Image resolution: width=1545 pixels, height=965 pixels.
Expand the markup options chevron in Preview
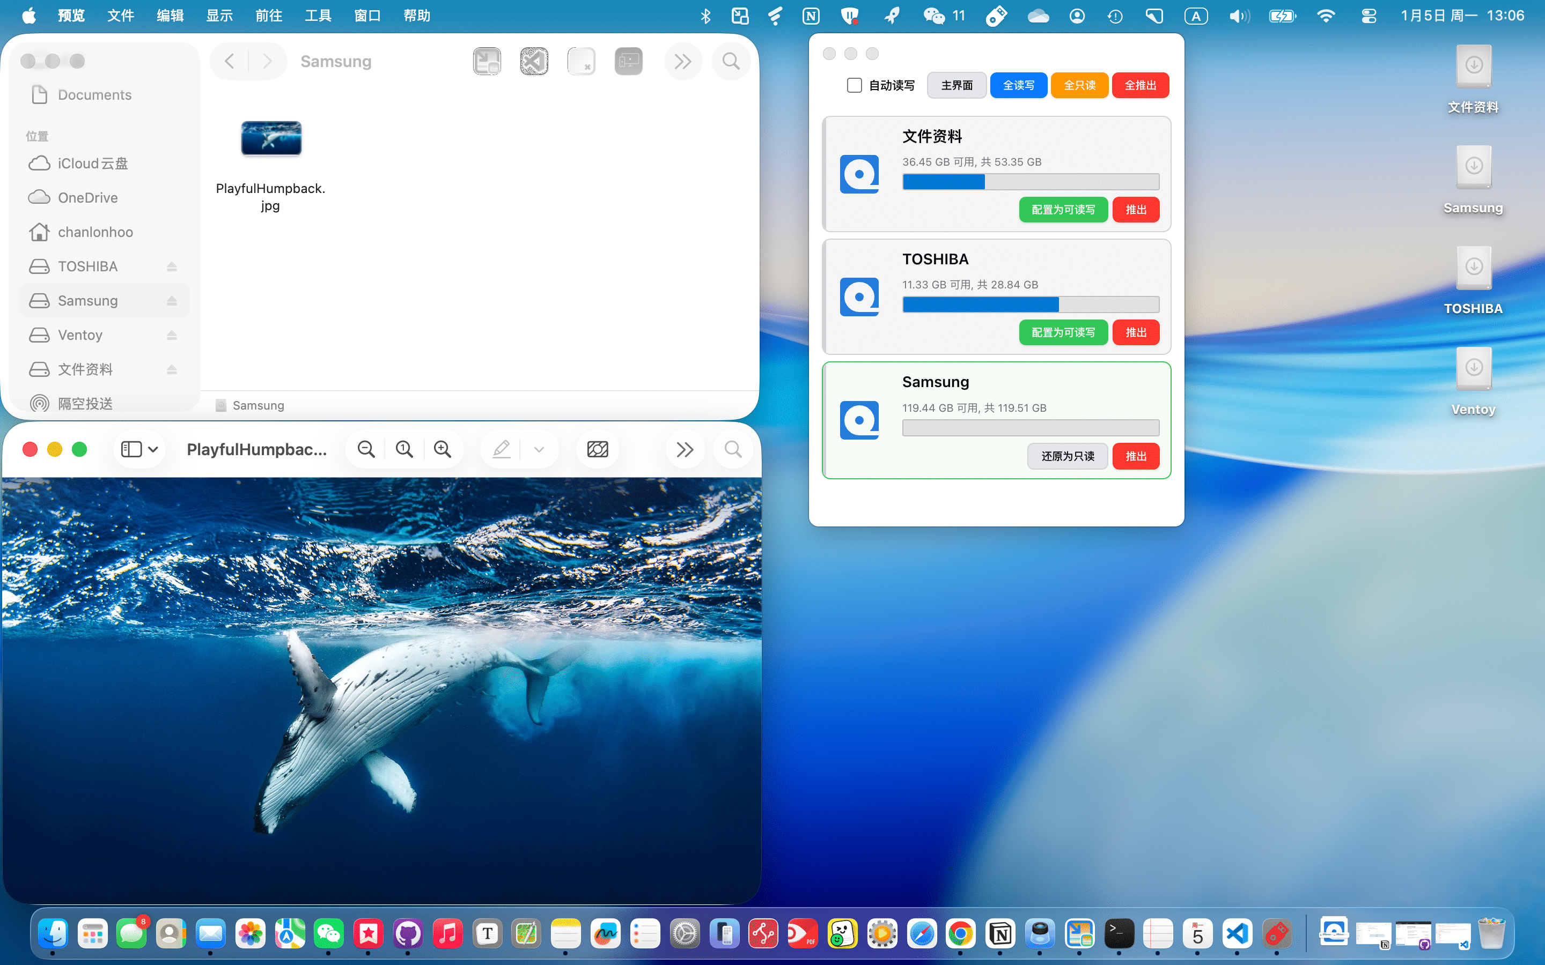click(x=539, y=449)
